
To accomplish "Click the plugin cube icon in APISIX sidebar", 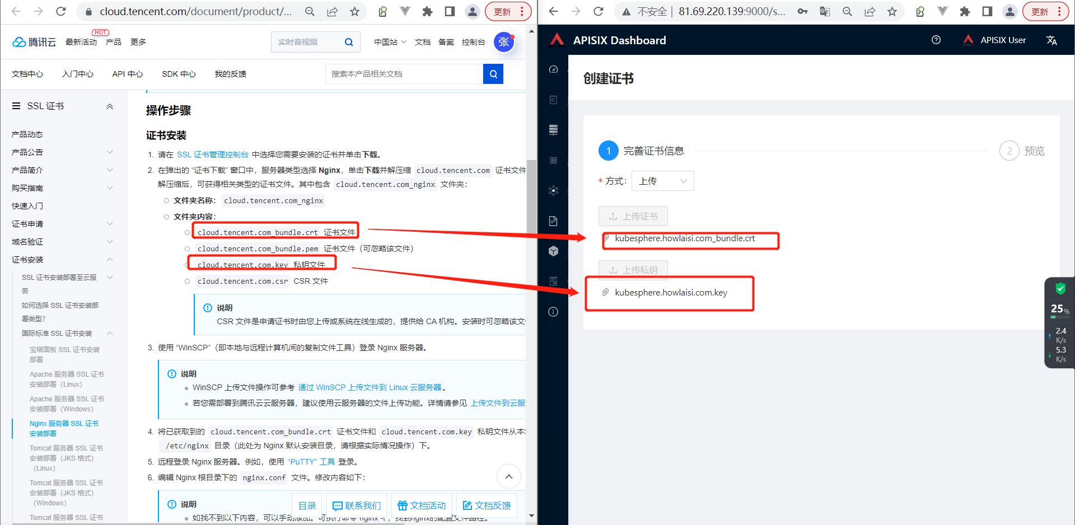I will click(x=553, y=251).
